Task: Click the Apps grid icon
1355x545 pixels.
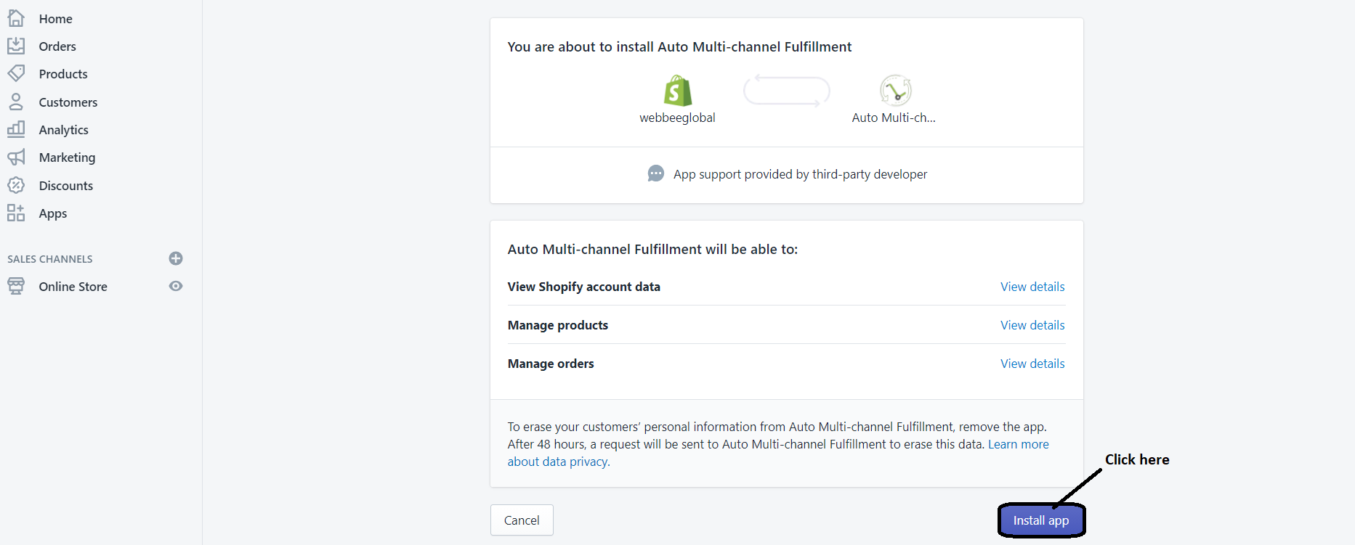Action: click(16, 213)
